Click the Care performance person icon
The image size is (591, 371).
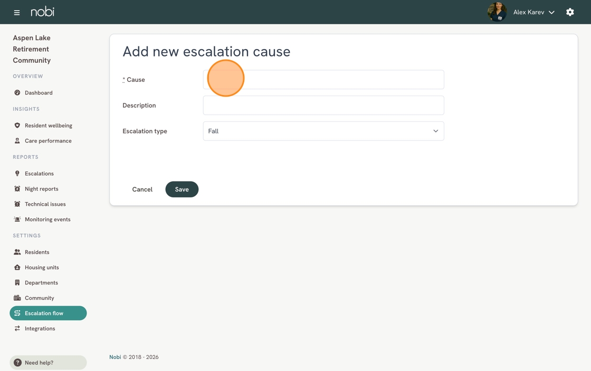pos(17,140)
